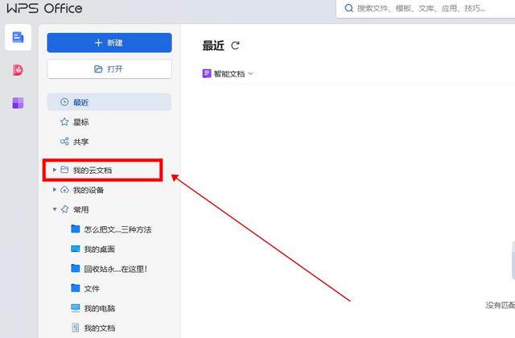Click the blue folder icon beside 文件

76,288
